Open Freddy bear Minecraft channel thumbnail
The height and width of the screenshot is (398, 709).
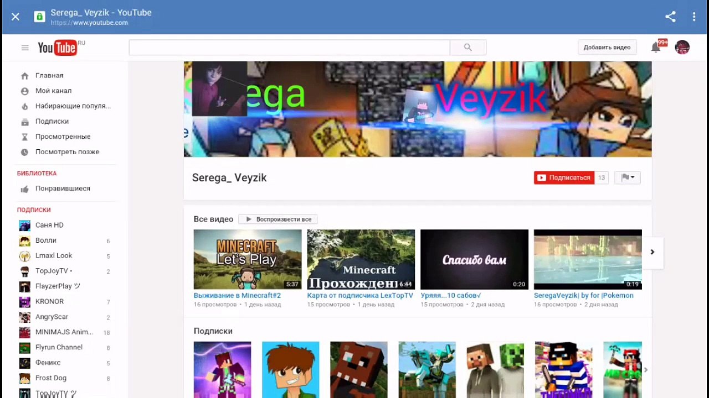pos(359,370)
